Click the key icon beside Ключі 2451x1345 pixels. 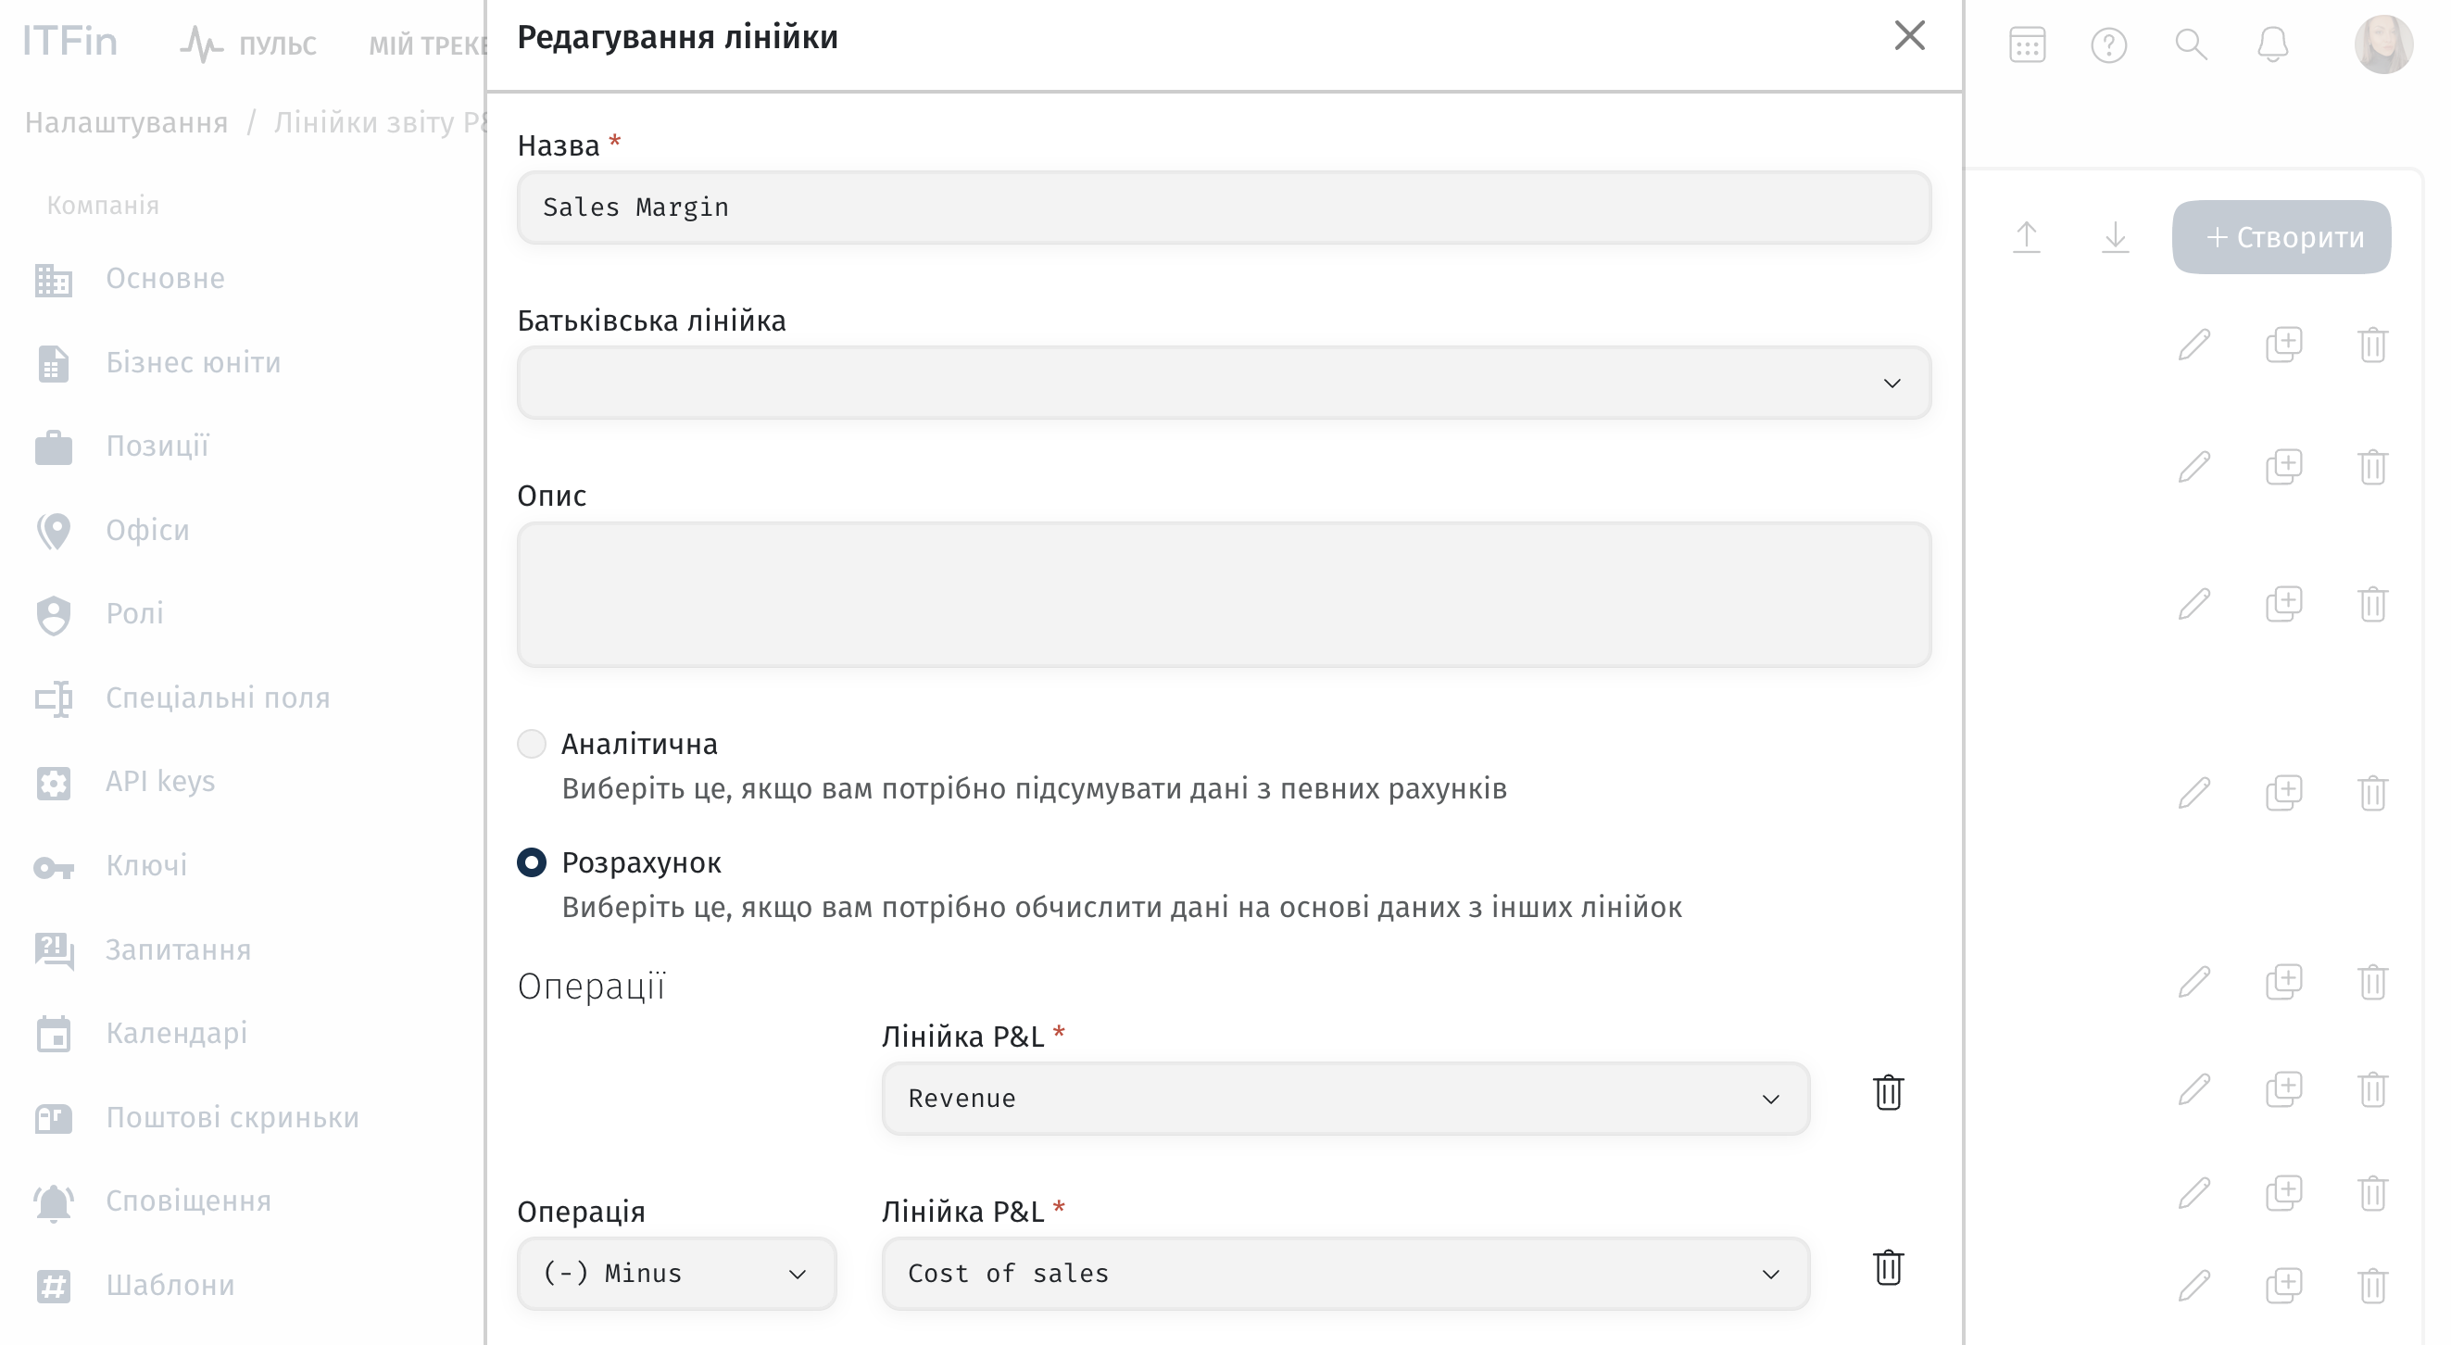[x=54, y=868]
